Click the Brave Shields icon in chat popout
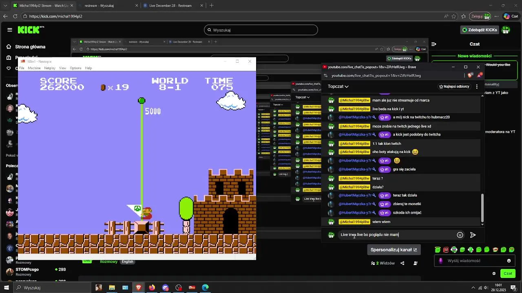Image resolution: width=522 pixels, height=293 pixels. click(x=470, y=75)
